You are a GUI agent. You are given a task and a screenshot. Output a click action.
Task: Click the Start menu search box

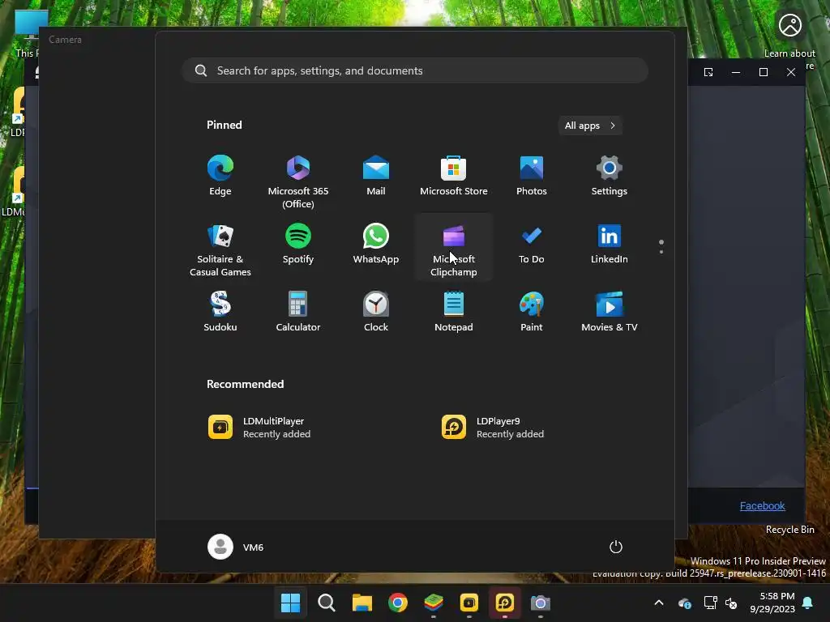(x=416, y=70)
